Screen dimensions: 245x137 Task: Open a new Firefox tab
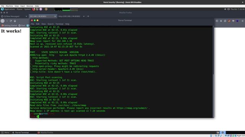click(x=88, y=16)
